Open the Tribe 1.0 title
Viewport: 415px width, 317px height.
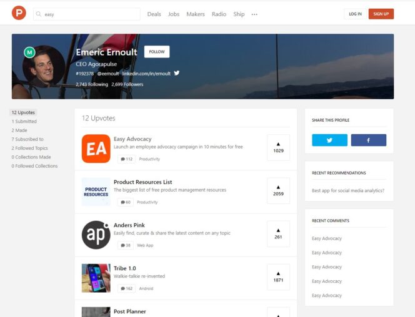125,268
